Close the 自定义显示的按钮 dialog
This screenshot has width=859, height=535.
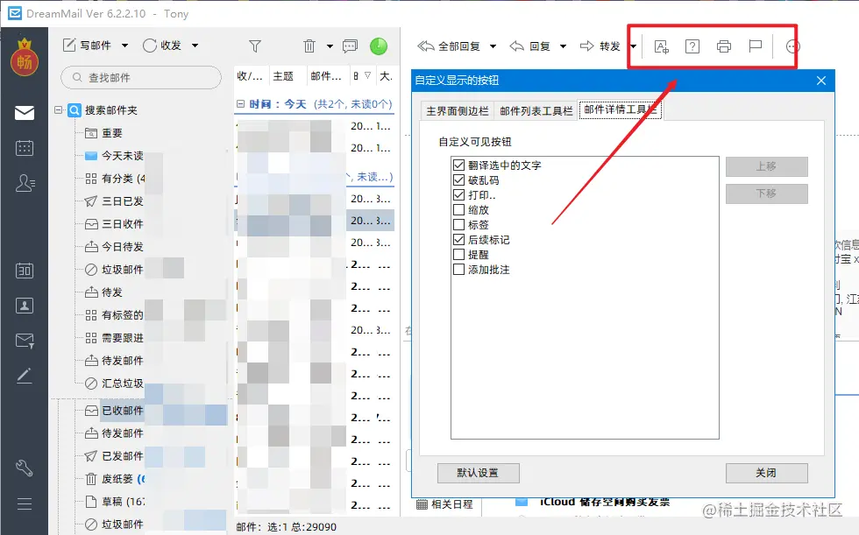pos(821,81)
